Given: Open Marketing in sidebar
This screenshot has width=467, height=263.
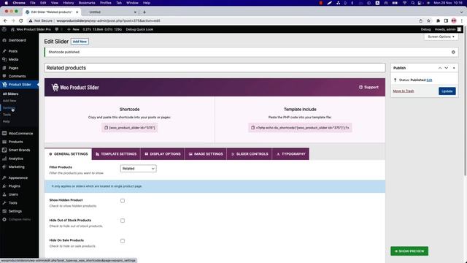Looking at the screenshot, I should click(x=16, y=167).
